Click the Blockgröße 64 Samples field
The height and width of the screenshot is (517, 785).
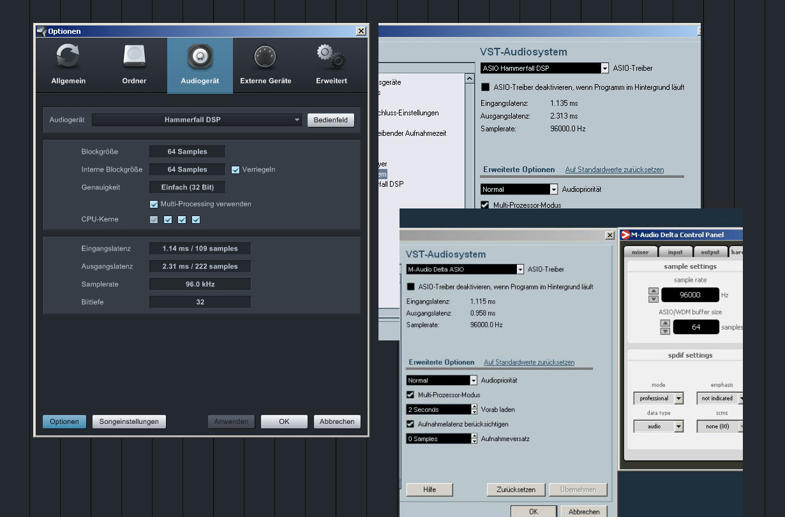187,152
